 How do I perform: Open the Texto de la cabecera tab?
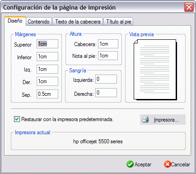click(x=78, y=22)
